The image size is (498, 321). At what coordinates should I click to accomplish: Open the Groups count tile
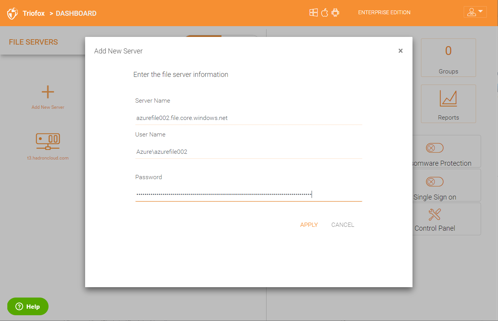(448, 58)
